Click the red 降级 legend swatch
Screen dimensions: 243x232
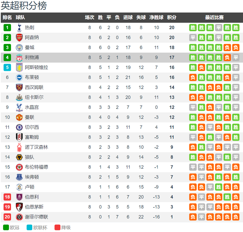(x=58, y=227)
